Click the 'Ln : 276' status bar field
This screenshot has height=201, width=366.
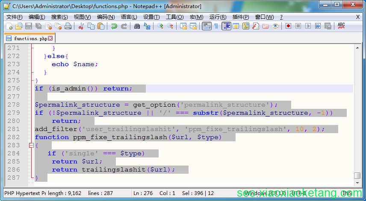(143, 193)
